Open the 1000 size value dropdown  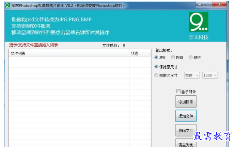[210, 75]
